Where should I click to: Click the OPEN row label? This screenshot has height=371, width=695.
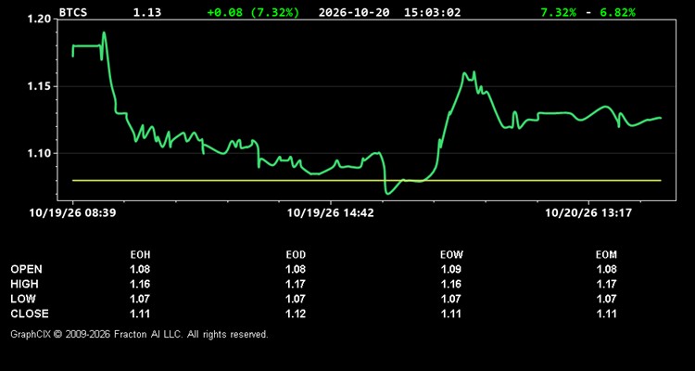click(27, 269)
